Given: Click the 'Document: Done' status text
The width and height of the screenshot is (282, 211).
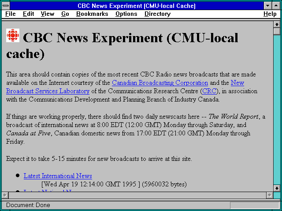Looking at the screenshot, I should (28, 205).
